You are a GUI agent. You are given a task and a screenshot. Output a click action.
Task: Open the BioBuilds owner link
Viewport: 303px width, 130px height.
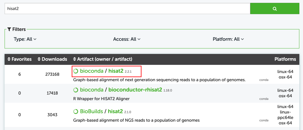(x=91, y=112)
